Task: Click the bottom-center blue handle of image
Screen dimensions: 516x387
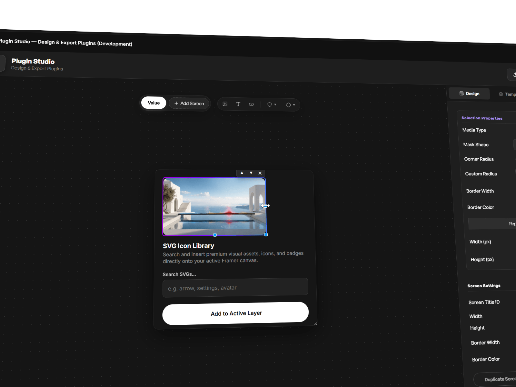Action: coord(215,235)
